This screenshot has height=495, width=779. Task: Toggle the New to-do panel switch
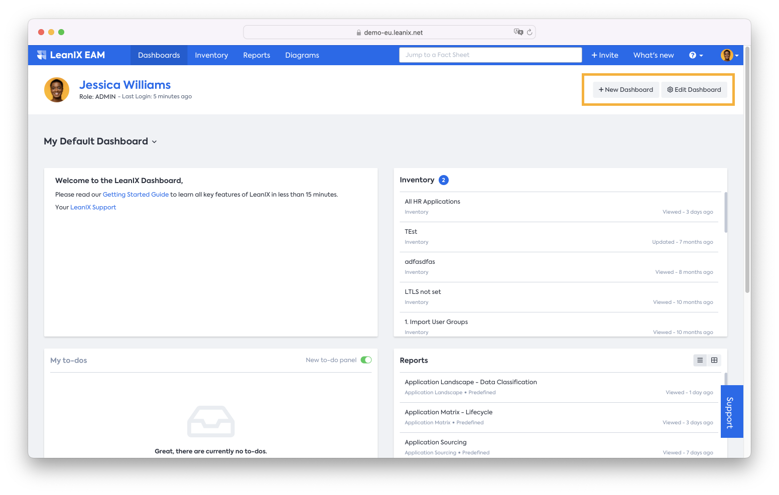pyautogui.click(x=366, y=360)
